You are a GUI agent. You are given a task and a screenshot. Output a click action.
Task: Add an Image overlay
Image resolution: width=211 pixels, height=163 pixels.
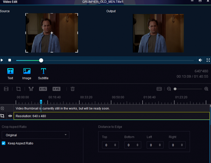27,74
